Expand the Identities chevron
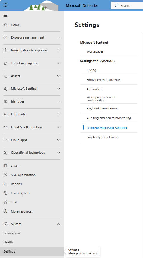This screenshot has height=258, width=143. pos(58,101)
